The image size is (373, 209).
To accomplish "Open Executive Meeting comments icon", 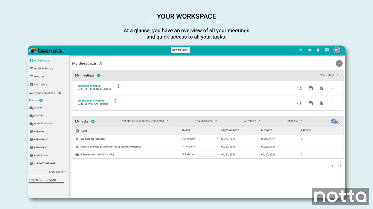I will point(311,88).
